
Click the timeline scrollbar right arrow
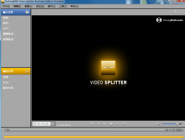[x=169, y=130]
